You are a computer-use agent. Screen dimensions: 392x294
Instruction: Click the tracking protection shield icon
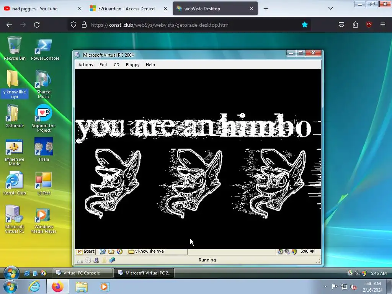click(x=73, y=25)
